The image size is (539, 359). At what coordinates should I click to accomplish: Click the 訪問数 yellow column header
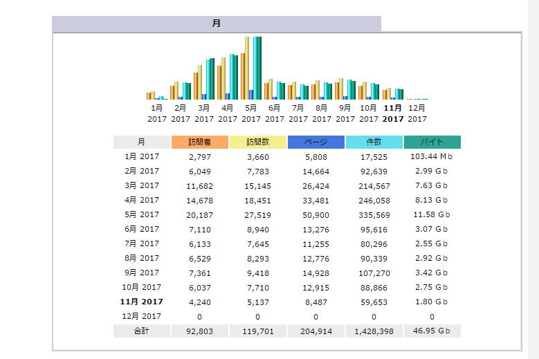258,142
